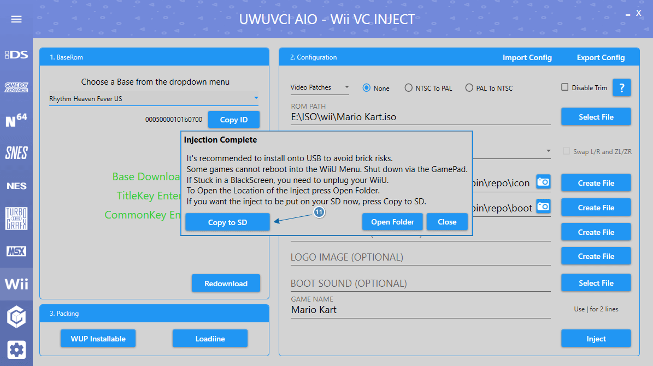Image resolution: width=653 pixels, height=366 pixels.
Task: Switch to the TurboGrafx-16 console
Action: [16, 218]
